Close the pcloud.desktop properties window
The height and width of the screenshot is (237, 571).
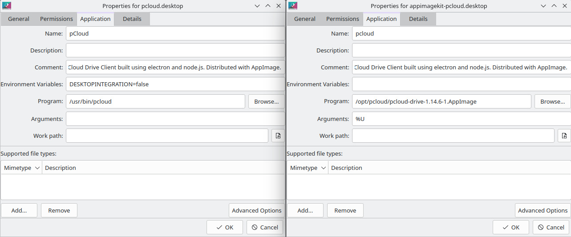(279, 6)
